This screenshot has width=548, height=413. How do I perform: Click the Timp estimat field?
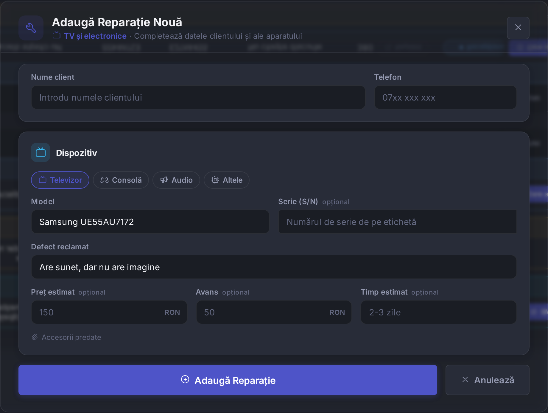pos(438,312)
